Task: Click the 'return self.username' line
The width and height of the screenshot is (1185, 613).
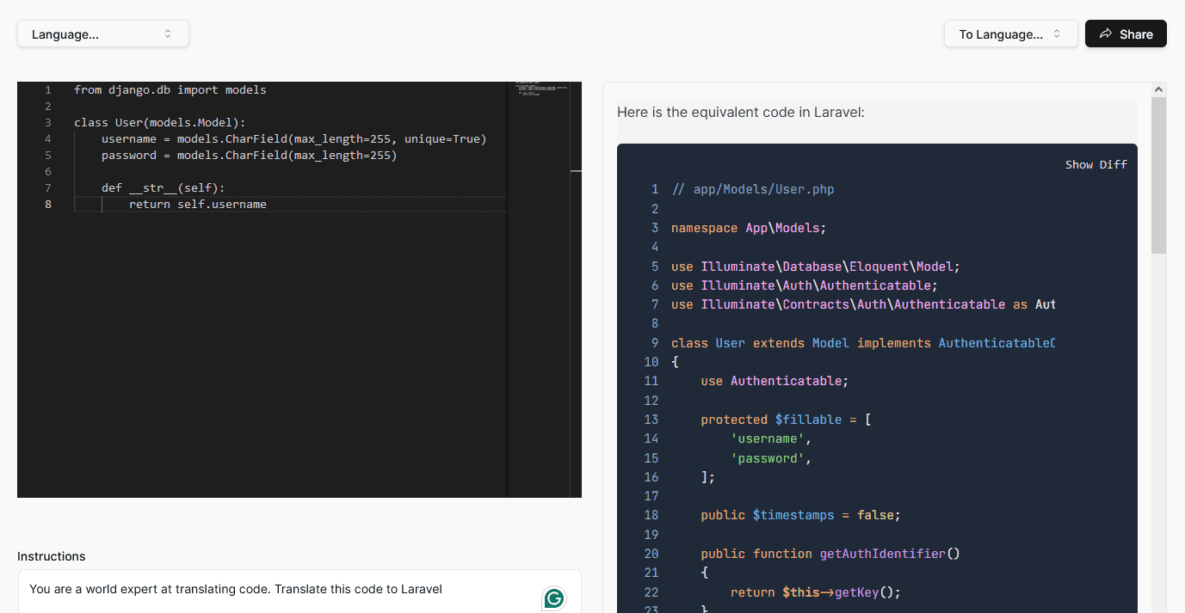Action: (x=198, y=205)
